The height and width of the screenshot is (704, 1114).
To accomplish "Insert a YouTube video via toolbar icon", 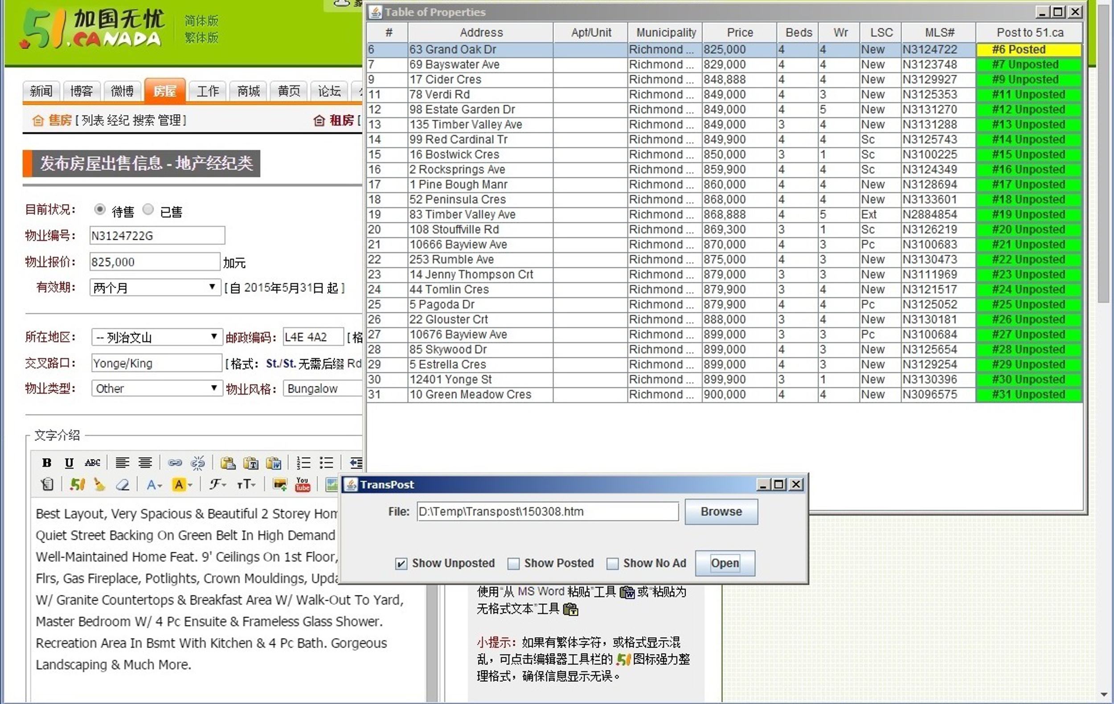I will pyautogui.click(x=303, y=484).
